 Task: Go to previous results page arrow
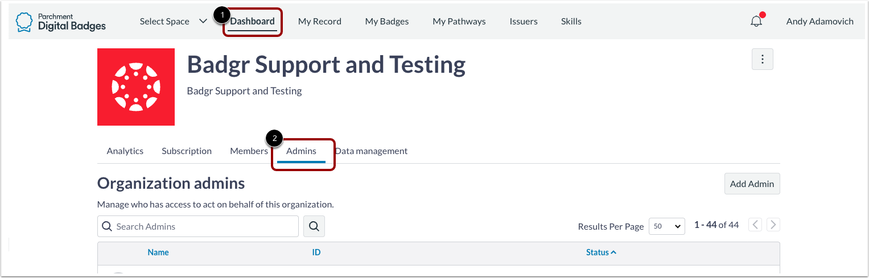755,225
